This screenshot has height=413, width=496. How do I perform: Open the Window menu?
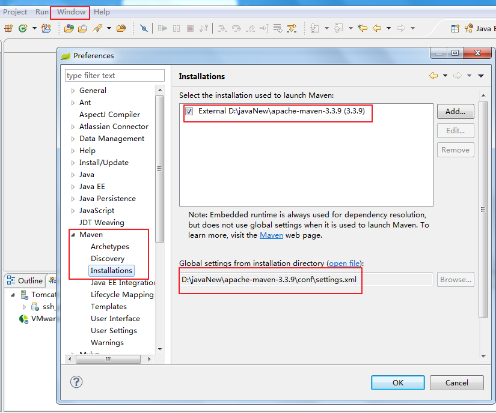[x=71, y=12]
